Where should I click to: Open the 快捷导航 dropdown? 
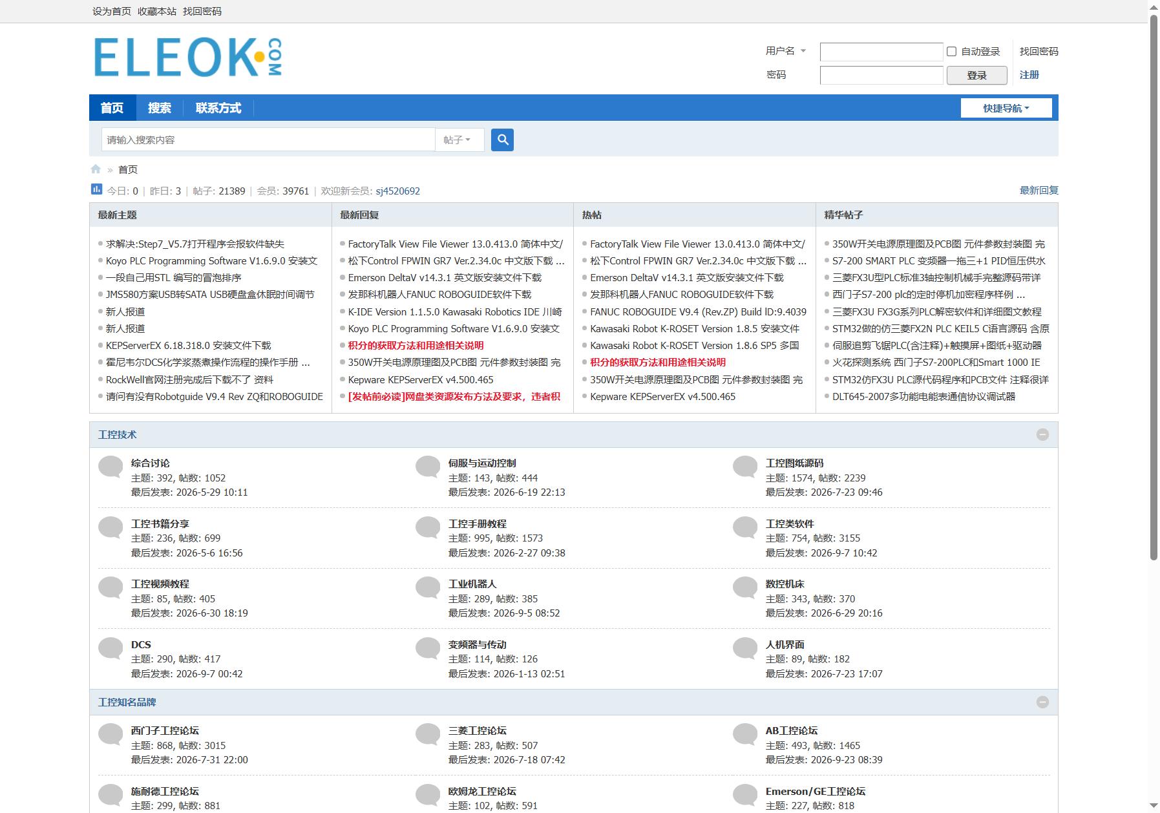1006,108
